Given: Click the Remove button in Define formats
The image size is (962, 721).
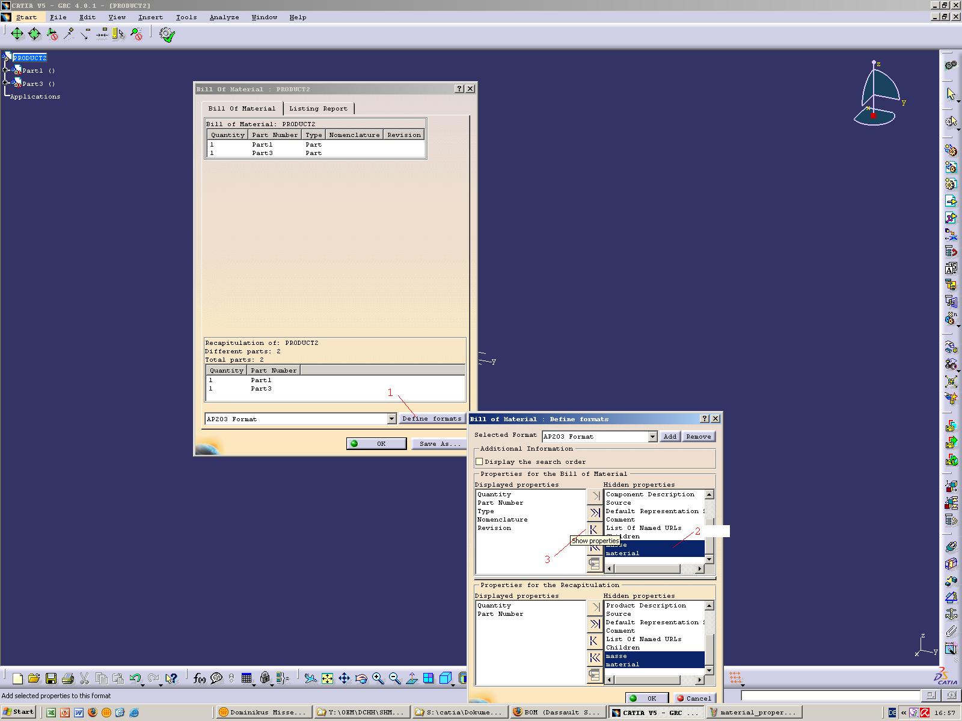Looking at the screenshot, I should (698, 437).
